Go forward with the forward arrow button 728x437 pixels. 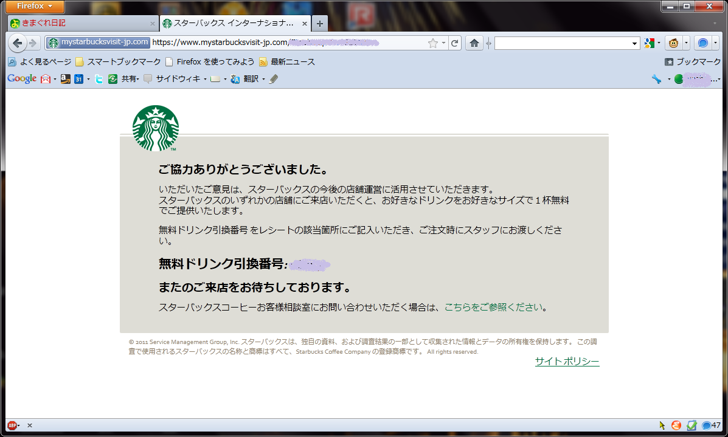33,43
